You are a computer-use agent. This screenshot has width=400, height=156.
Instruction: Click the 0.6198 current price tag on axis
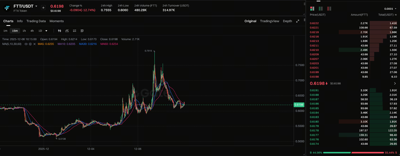299,105
